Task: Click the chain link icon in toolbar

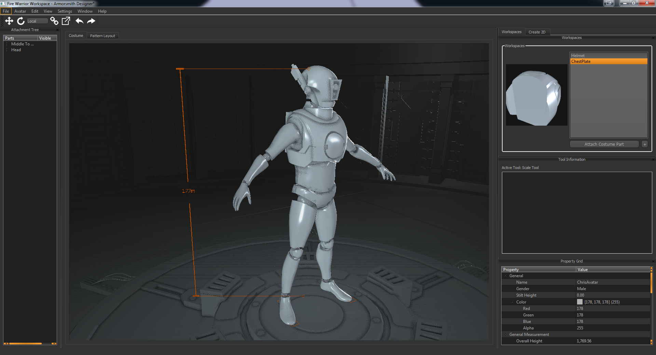Action: [54, 21]
